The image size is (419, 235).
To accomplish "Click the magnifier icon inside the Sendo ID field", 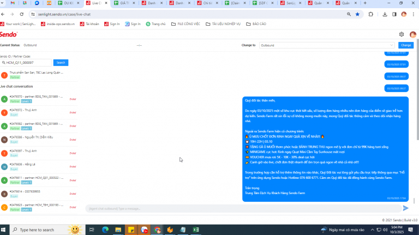I will pos(3,63).
